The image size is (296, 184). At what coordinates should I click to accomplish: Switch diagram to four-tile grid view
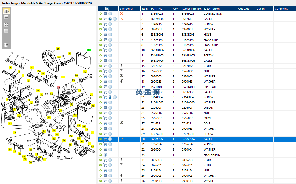[6, 25]
